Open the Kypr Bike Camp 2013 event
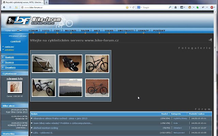Viewport: 218px width, 136px height. coord(17,112)
